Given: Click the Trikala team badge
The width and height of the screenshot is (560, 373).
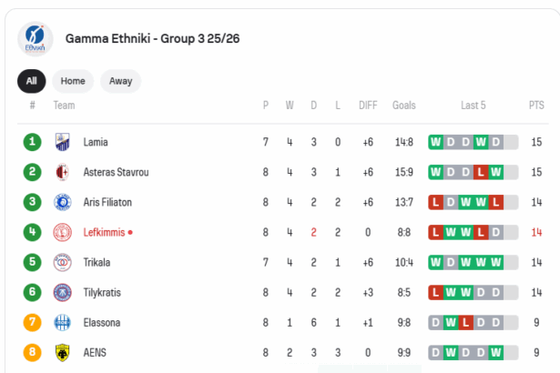Looking at the screenshot, I should pos(62,262).
